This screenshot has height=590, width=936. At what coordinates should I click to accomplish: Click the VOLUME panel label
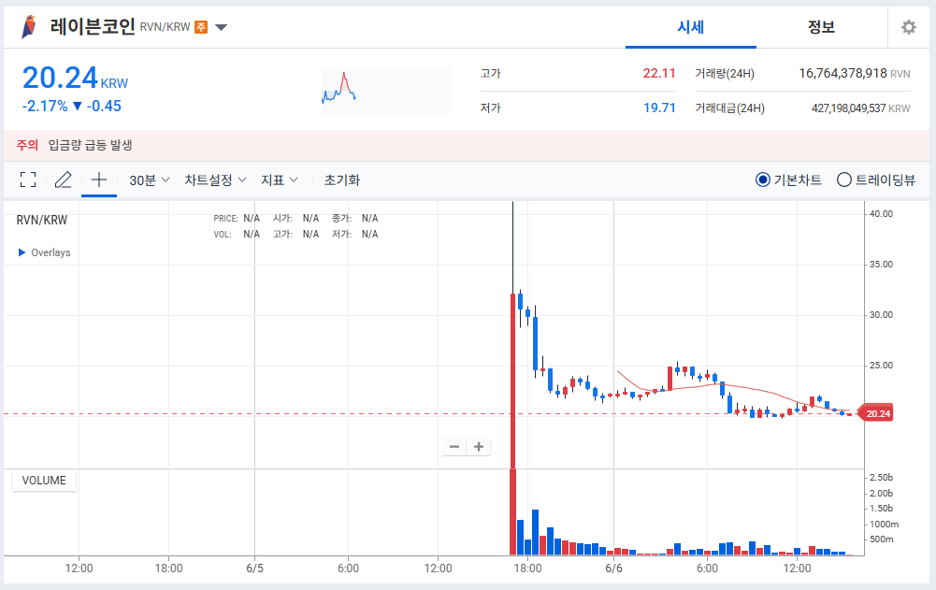point(44,480)
